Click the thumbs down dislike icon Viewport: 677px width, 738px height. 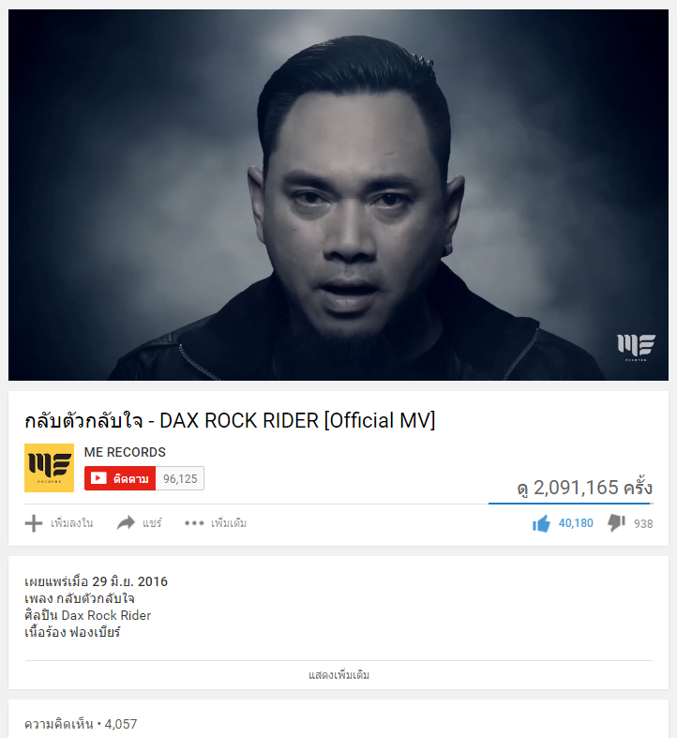(x=616, y=523)
